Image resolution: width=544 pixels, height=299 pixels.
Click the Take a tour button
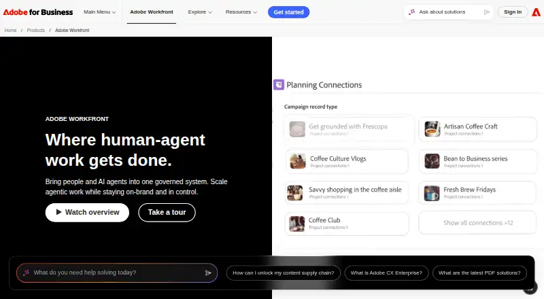(167, 212)
